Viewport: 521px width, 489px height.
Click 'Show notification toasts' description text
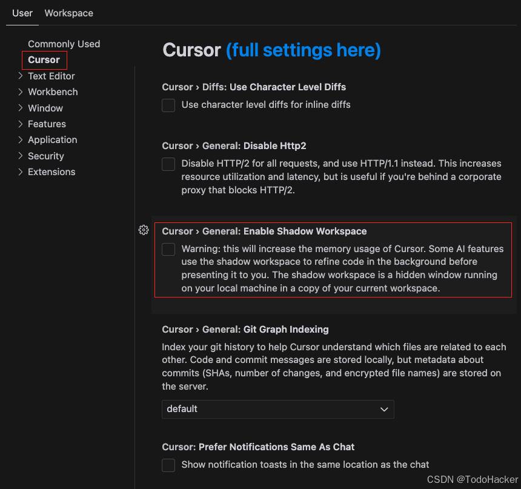point(305,465)
